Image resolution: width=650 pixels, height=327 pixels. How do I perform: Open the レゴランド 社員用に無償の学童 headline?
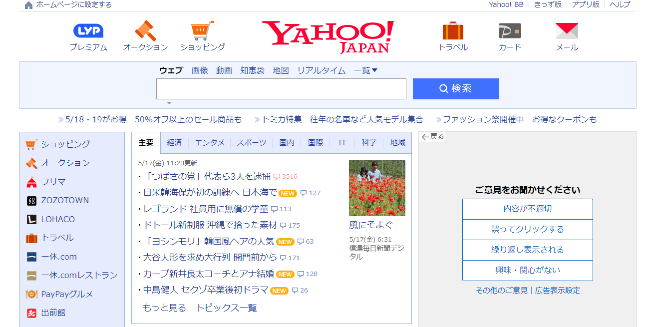(x=206, y=209)
